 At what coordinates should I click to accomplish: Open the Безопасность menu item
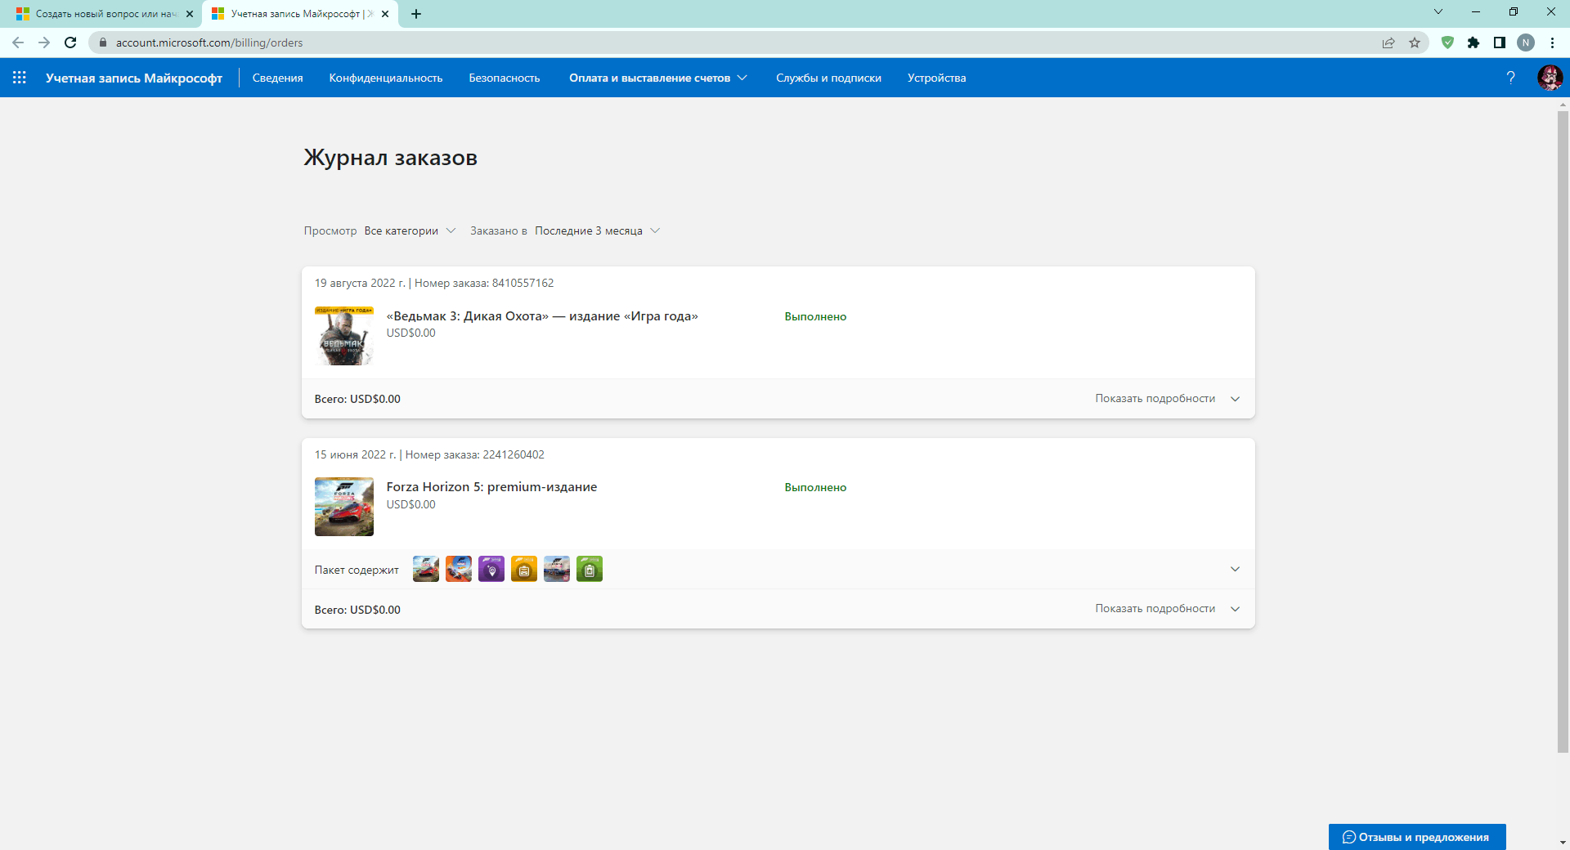(505, 78)
